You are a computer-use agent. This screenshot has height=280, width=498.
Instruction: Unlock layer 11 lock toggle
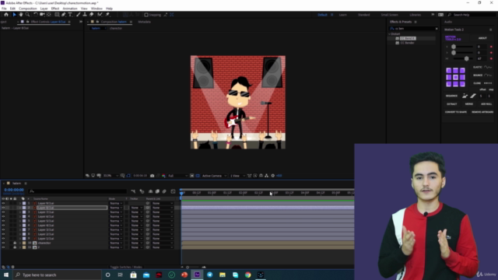pos(15,247)
